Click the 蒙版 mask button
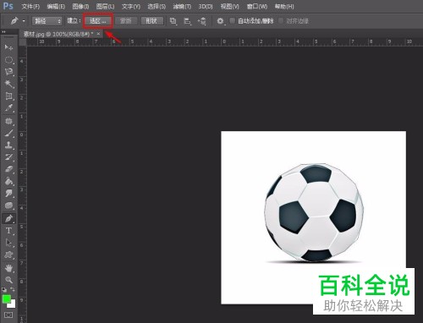 pos(126,21)
